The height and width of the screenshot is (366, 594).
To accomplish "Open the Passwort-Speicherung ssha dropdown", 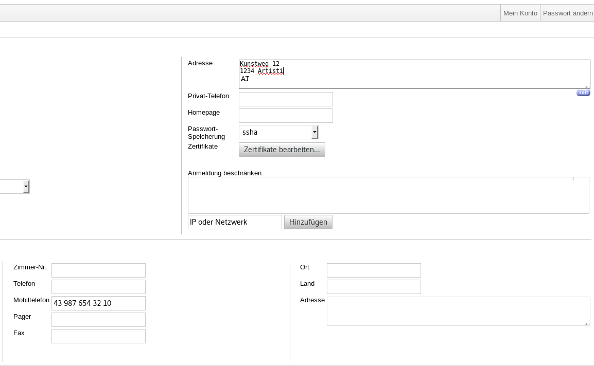I will (x=278, y=132).
